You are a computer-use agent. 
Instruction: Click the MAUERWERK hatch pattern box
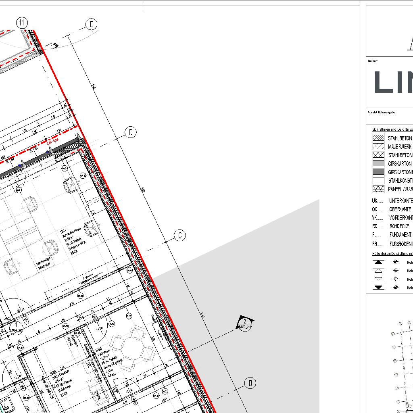click(x=378, y=146)
